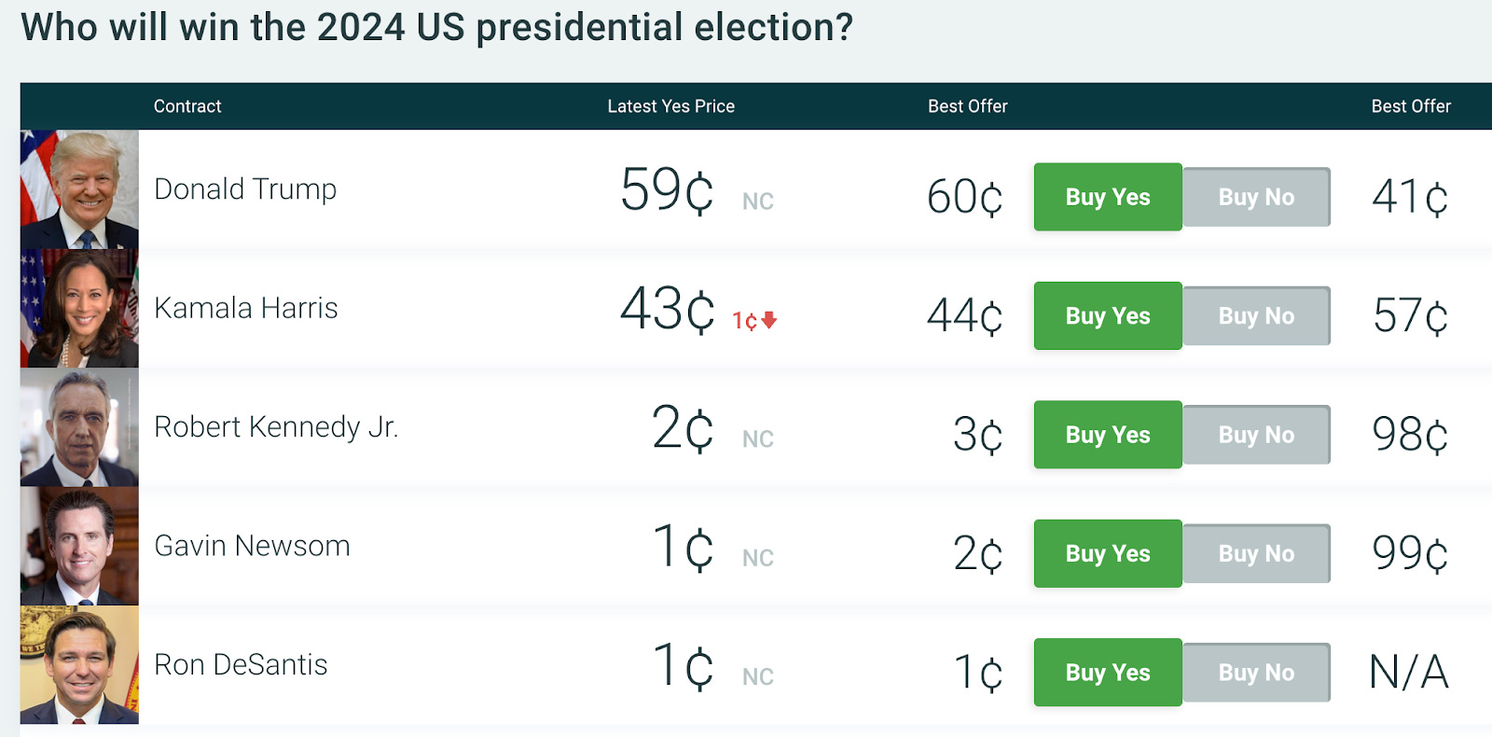The width and height of the screenshot is (1492, 737).
Task: Click Buy No for Donald Trump
Action: [x=1256, y=197]
